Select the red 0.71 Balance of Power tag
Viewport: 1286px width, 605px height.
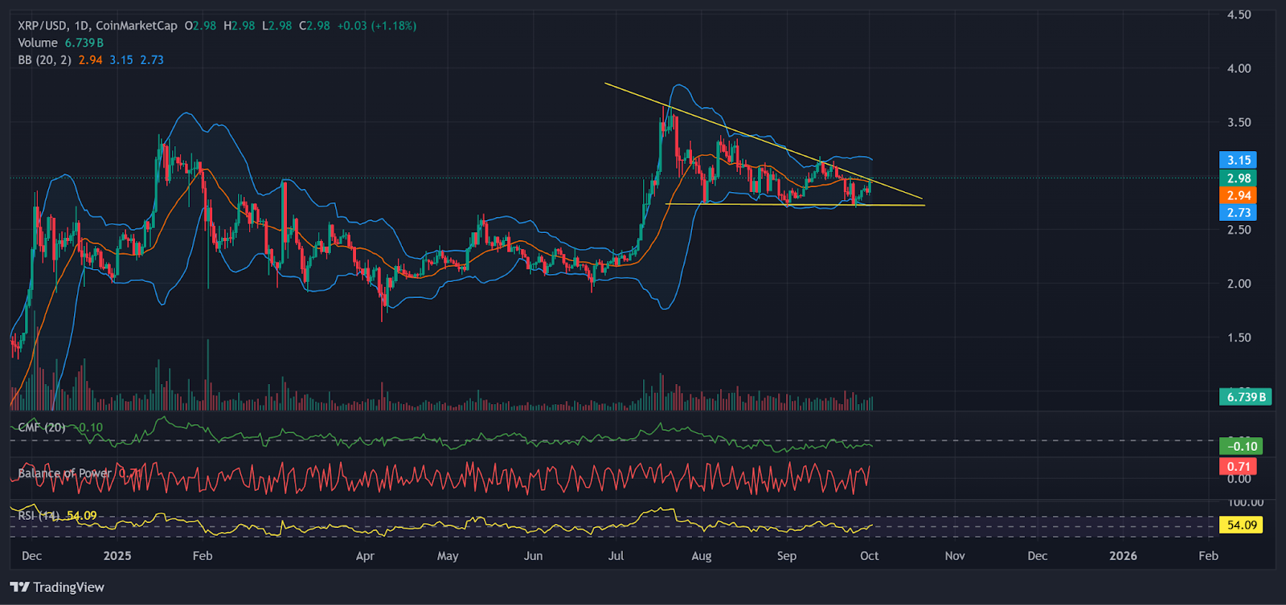pyautogui.click(x=1238, y=466)
